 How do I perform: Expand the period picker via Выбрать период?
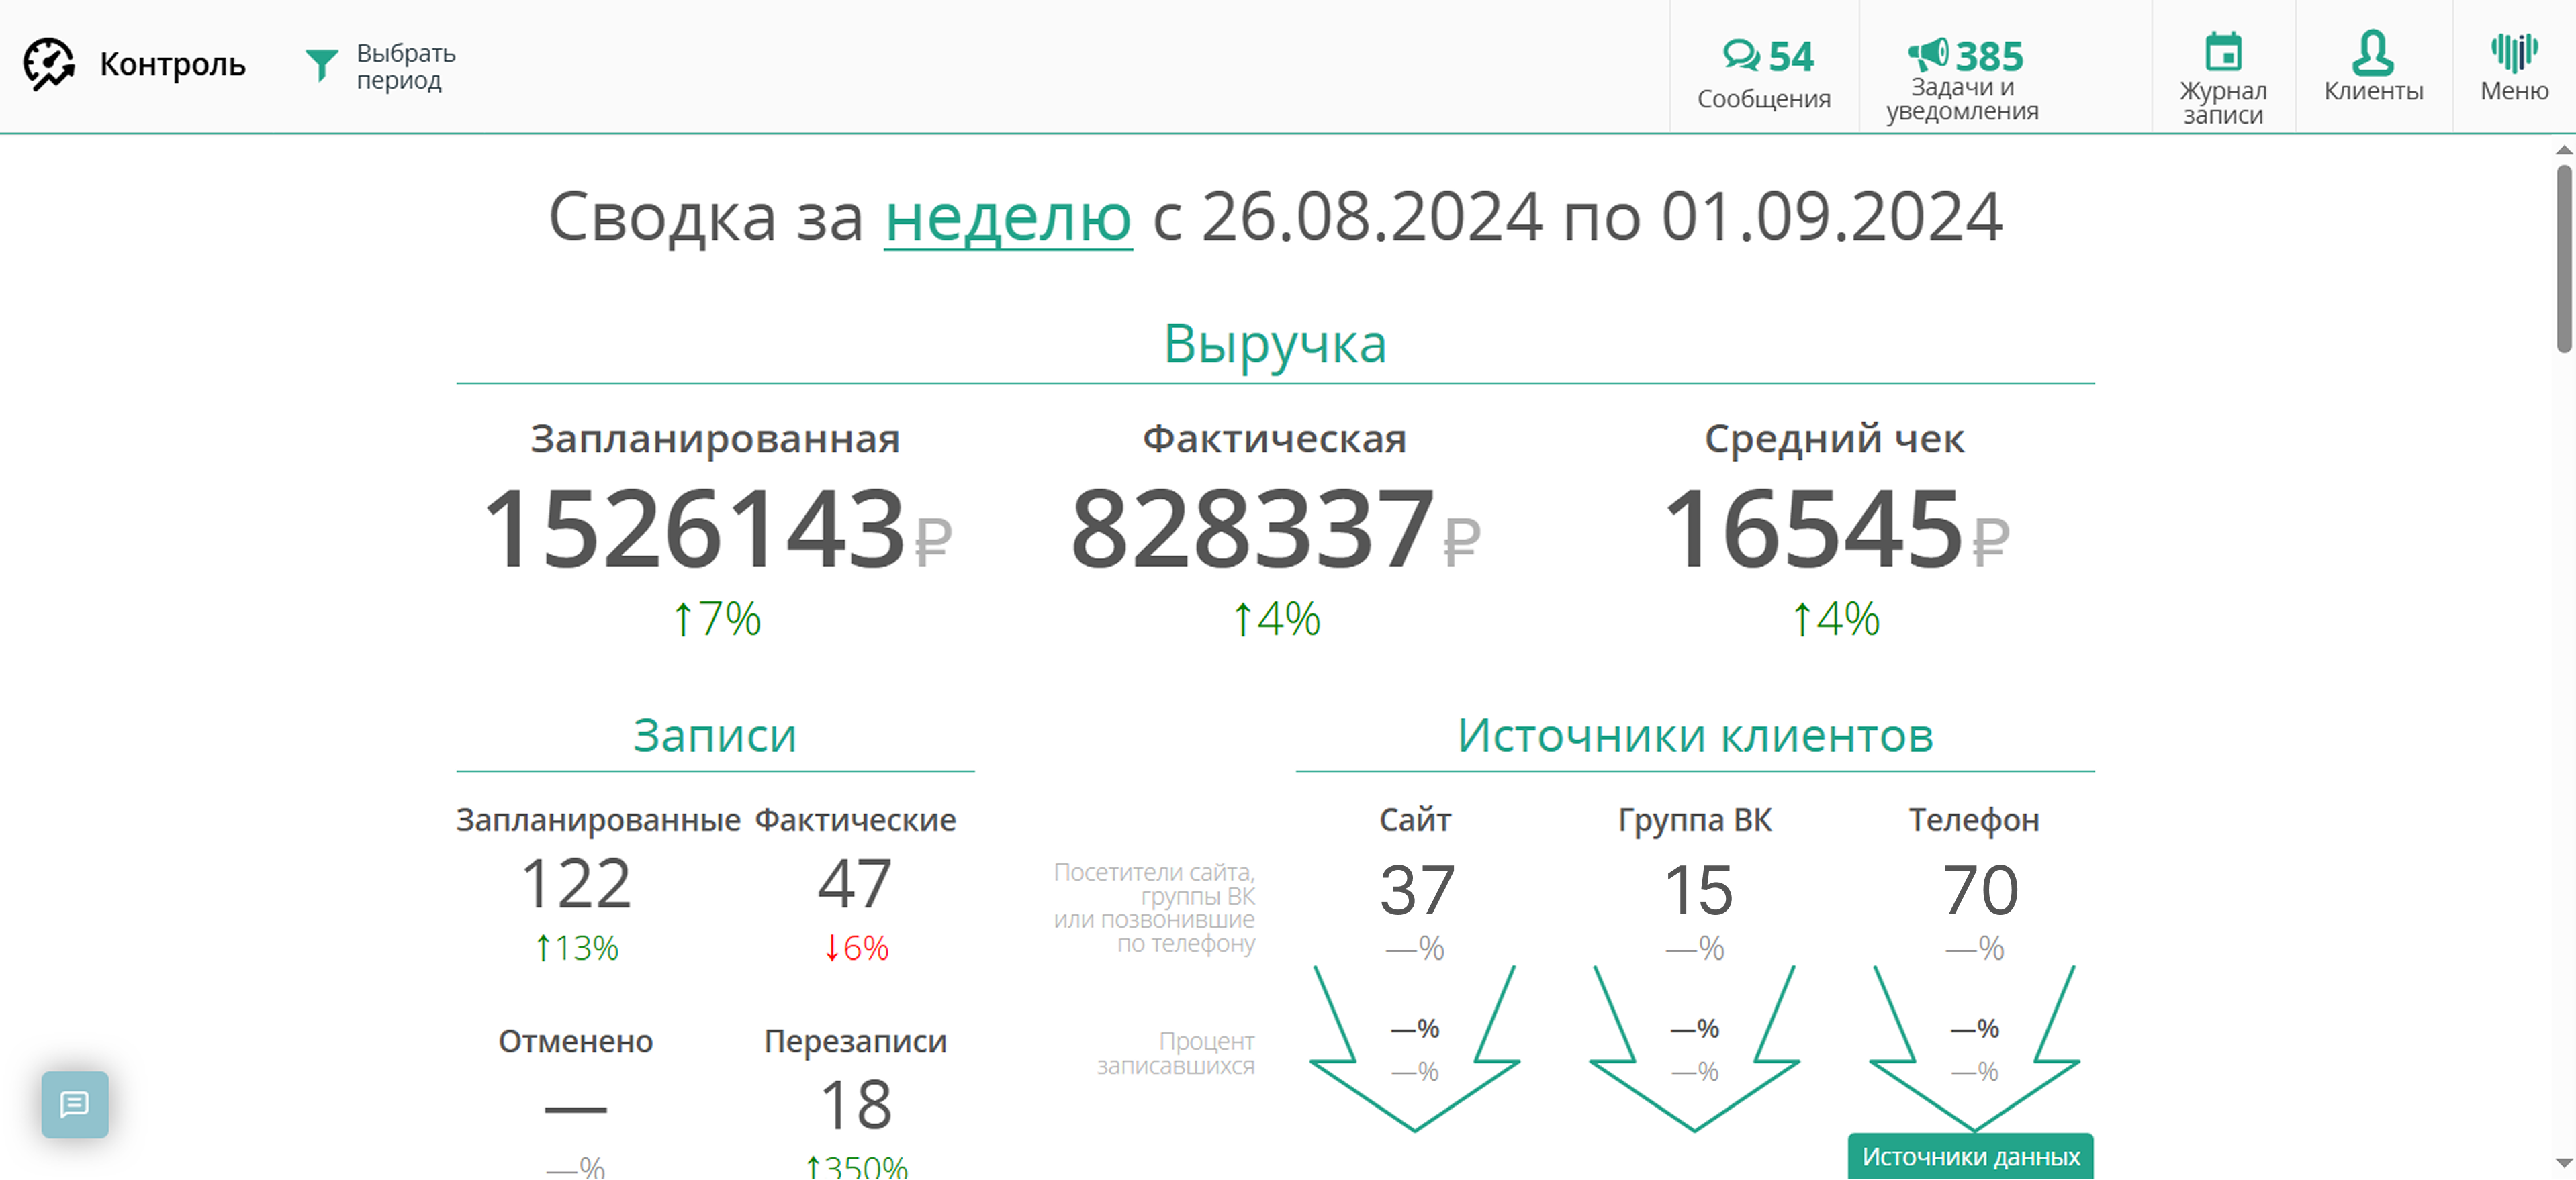click(x=405, y=65)
